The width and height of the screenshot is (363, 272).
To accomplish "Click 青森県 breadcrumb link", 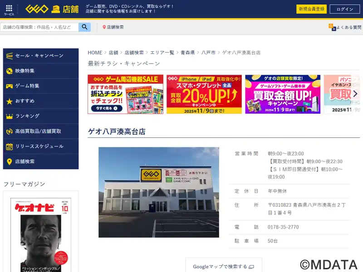I will [187, 53].
